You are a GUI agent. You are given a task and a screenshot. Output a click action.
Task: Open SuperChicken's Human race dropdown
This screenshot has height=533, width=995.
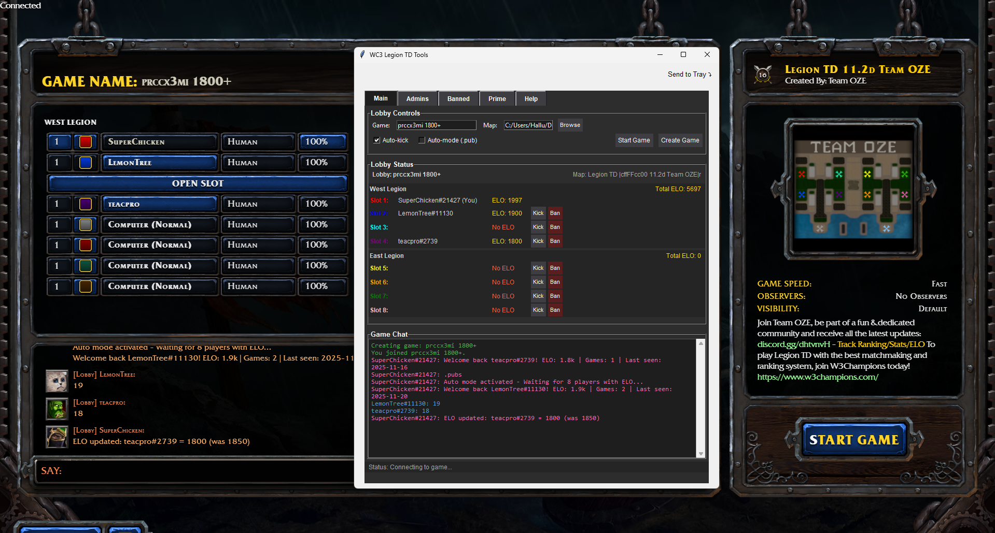coord(258,141)
